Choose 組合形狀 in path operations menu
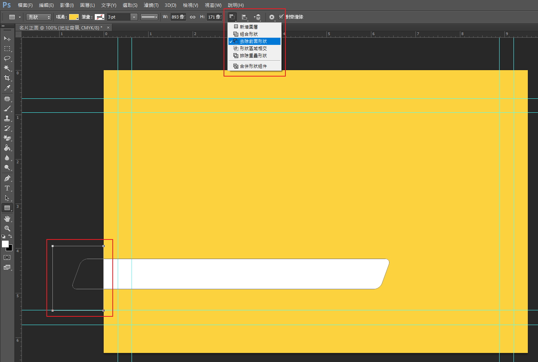538x362 pixels. point(254,34)
